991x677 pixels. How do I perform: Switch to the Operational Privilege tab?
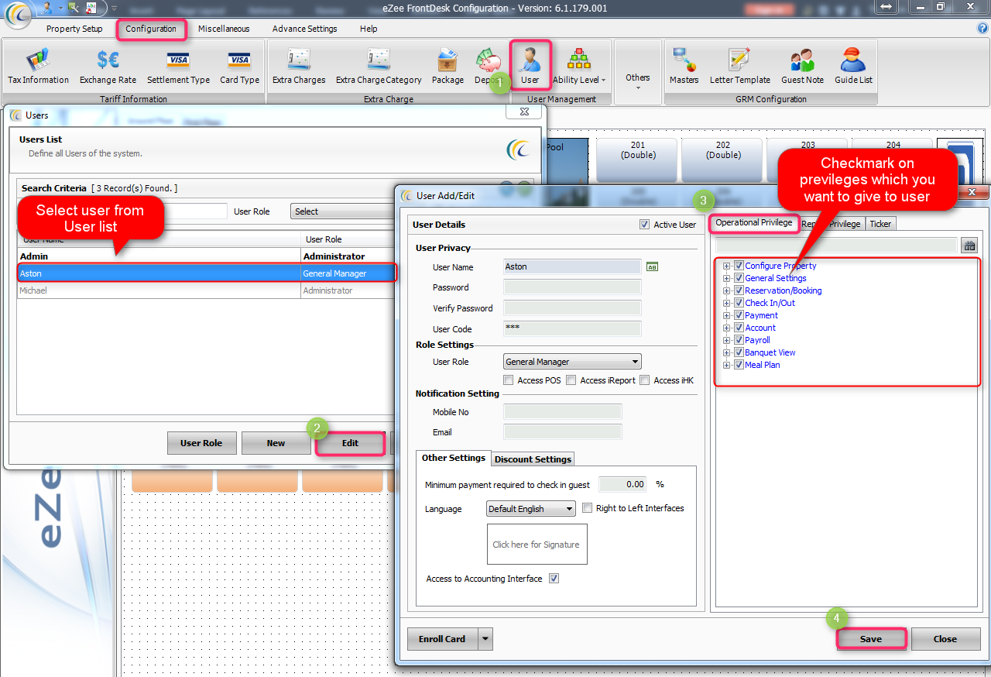[754, 223]
